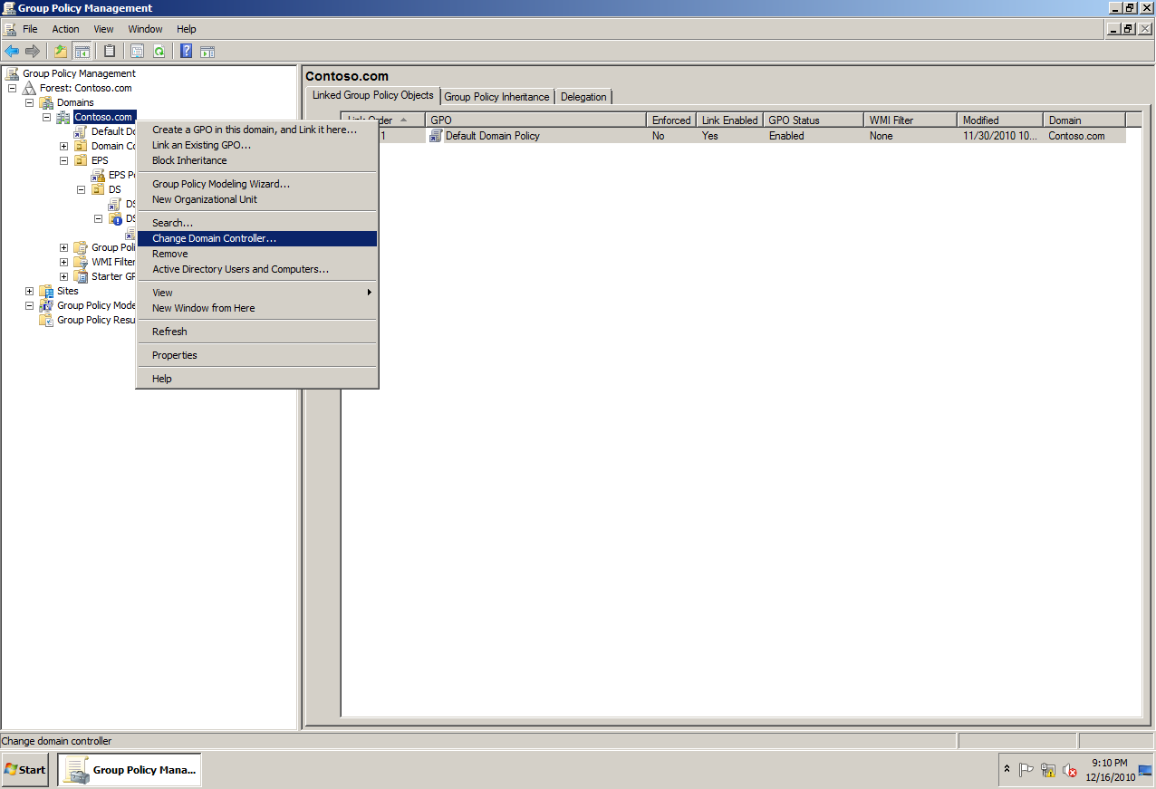Click the muted volume icon in system tray
The image size is (1156, 789).
1068,770
